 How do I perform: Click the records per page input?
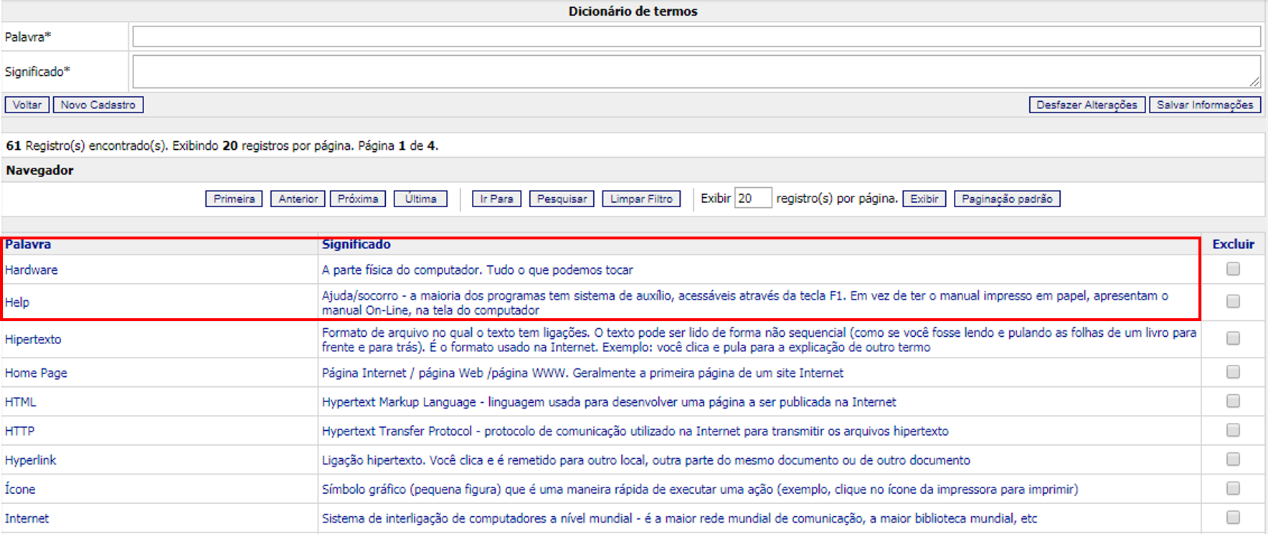(752, 199)
